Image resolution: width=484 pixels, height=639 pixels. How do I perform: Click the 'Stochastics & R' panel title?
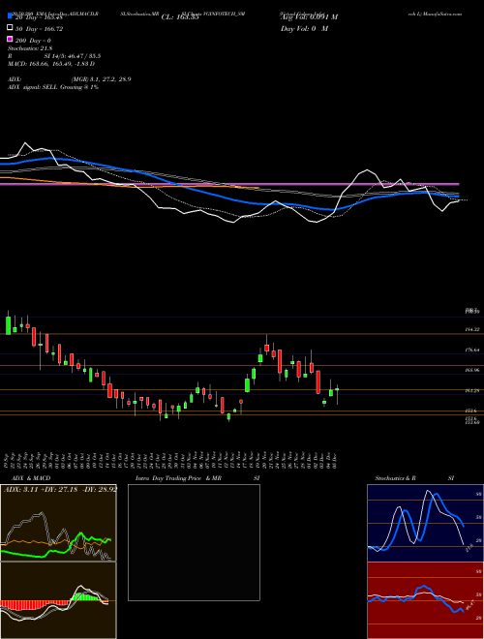click(396, 478)
